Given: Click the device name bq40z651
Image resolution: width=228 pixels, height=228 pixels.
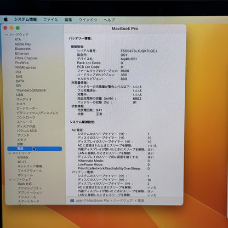Looking at the screenshot, I should click(x=129, y=59).
